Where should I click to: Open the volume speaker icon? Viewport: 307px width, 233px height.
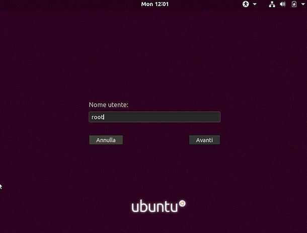[x=282, y=4]
